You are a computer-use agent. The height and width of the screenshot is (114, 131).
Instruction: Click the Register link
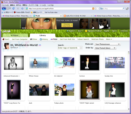[x=107, y=31]
